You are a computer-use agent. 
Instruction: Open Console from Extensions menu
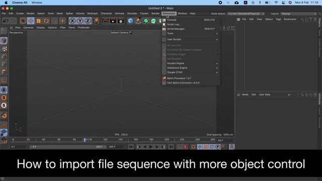pyautogui.click(x=191, y=20)
